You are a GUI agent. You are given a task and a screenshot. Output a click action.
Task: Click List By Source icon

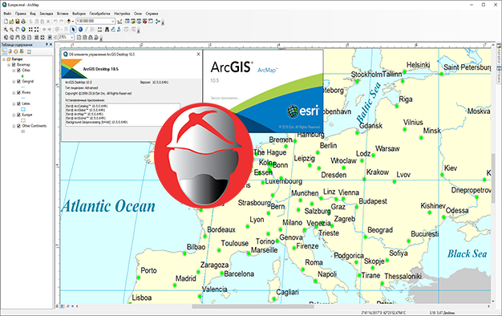pos(10,51)
